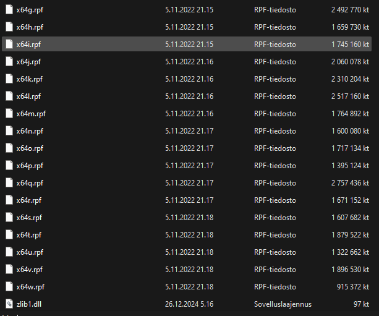Screen dimensions: 379x316
Task: Select the x64o.rpf file entry
Action: (30, 148)
